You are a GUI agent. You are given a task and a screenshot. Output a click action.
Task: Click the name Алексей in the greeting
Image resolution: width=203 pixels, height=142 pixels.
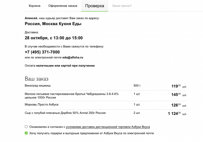pos(31,18)
